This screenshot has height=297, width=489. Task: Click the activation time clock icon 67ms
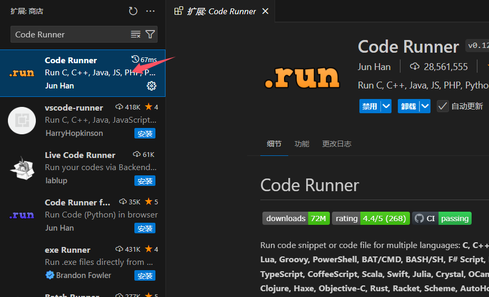tap(135, 59)
